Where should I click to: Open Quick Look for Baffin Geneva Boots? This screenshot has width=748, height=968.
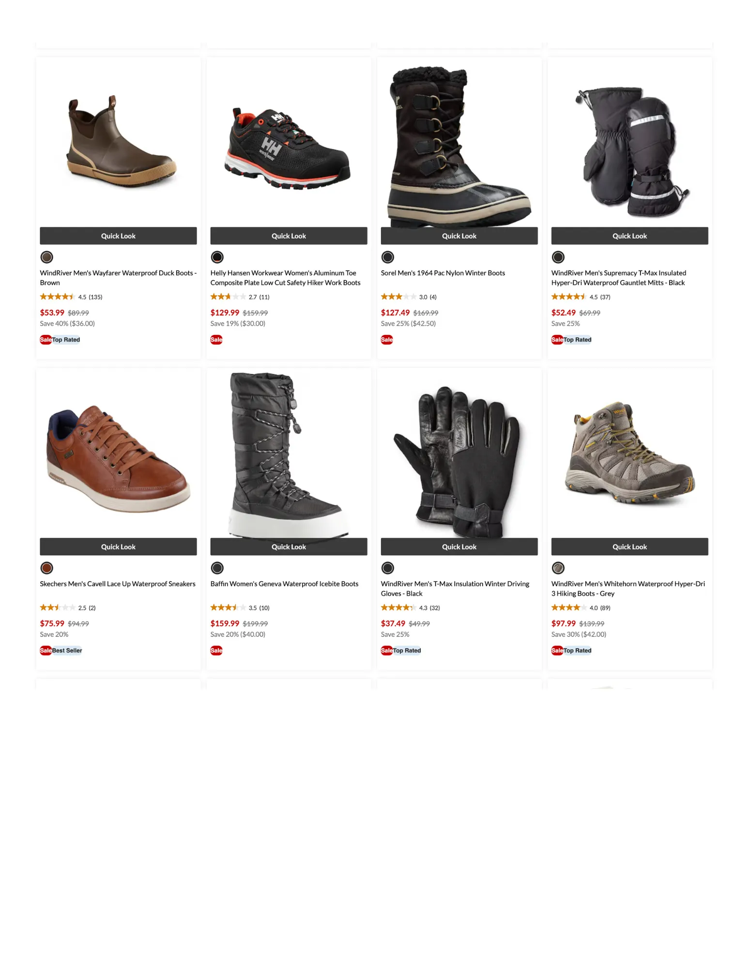tap(289, 546)
